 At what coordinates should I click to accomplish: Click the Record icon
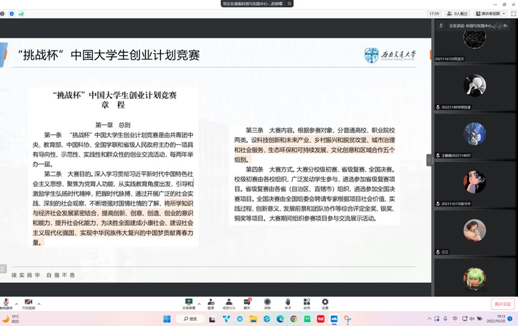[x=267, y=303]
